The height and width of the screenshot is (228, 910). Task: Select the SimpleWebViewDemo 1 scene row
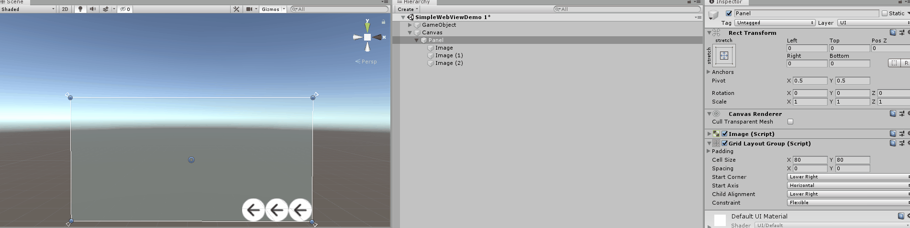547,17
